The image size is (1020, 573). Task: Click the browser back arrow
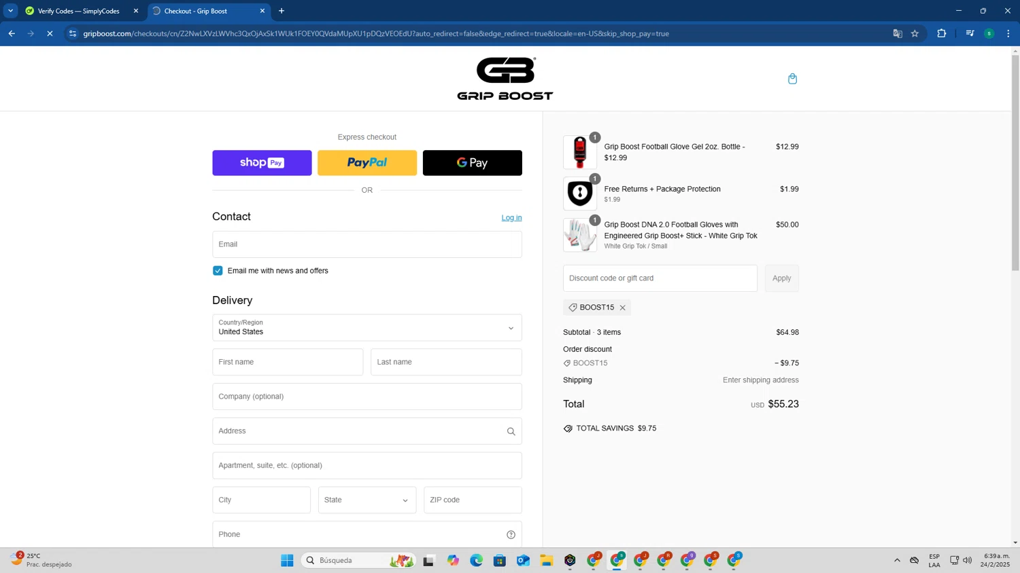click(12, 33)
